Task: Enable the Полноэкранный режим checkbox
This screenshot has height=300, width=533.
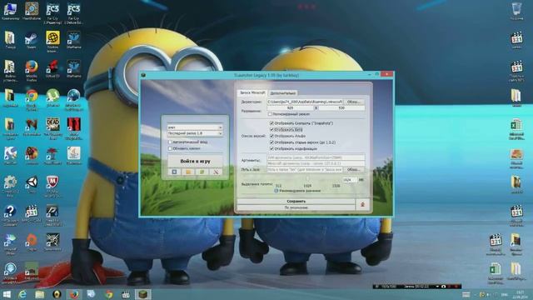Action: coord(270,114)
